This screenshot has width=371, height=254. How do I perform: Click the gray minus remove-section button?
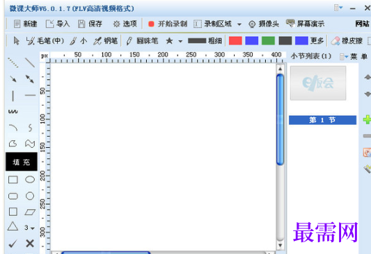(x=368, y=136)
